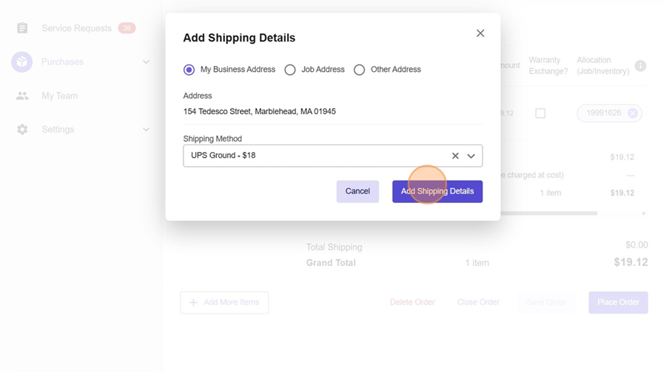
Task: Close the Add Shipping Details dialog
Action: pyautogui.click(x=480, y=33)
